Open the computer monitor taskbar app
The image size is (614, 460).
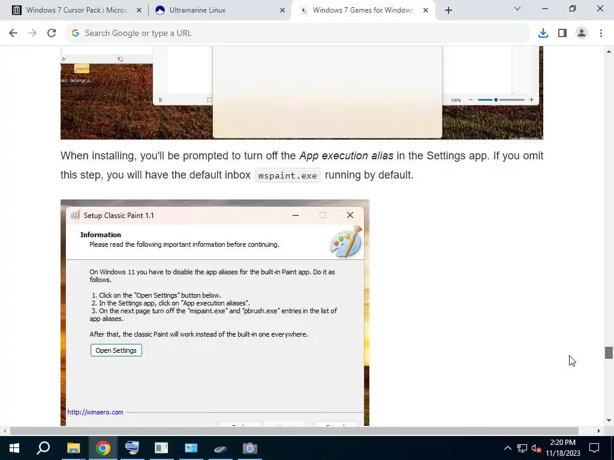coord(132,448)
